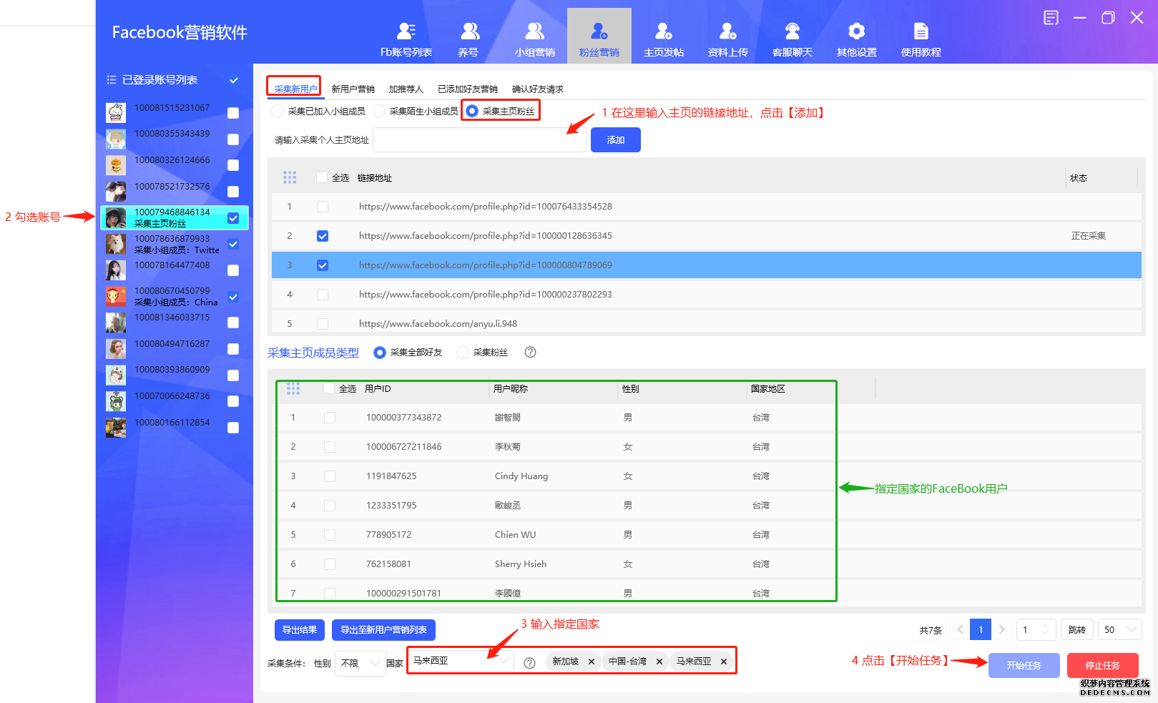Image resolution: width=1158 pixels, height=703 pixels.
Task: Expand the 性别 gender dropdown showing 不限
Action: coord(360,663)
